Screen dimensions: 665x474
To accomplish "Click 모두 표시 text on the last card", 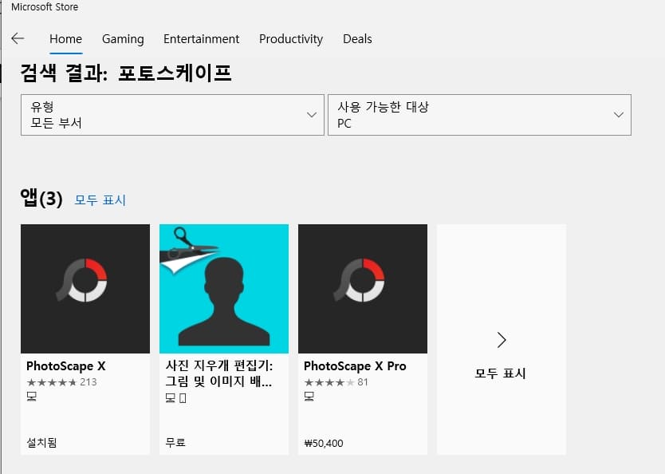I will [x=501, y=373].
